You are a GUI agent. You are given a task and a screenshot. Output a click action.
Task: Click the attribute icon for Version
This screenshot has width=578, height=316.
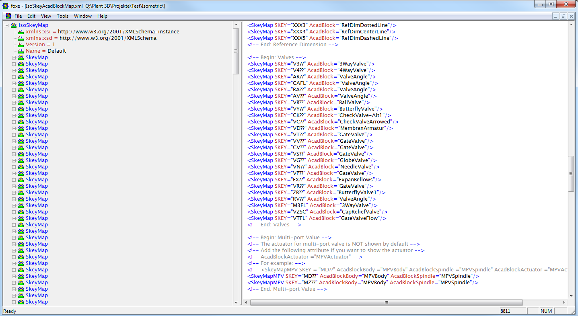[21, 44]
